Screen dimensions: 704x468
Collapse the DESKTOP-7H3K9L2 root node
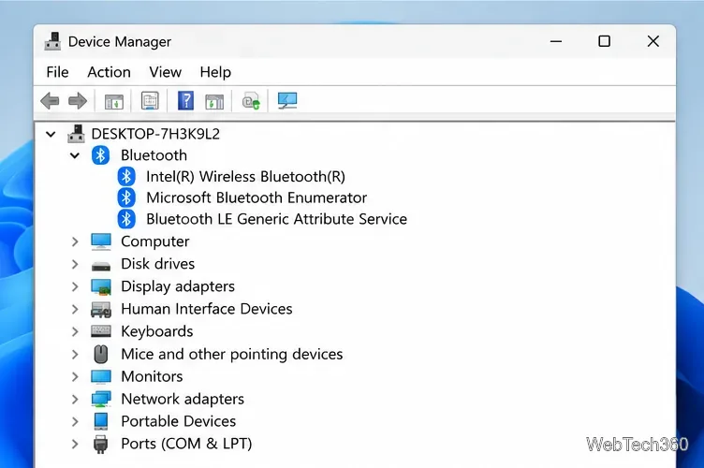pyautogui.click(x=51, y=134)
